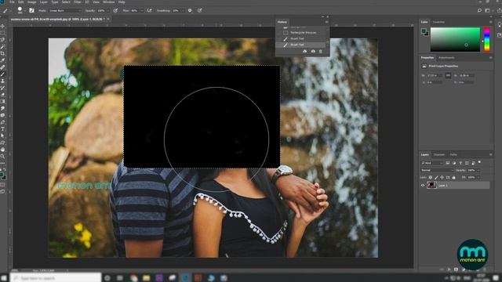Image resolution: width=502 pixels, height=282 pixels.
Task: Switch to the Swatches tab
Action: [x=438, y=22]
